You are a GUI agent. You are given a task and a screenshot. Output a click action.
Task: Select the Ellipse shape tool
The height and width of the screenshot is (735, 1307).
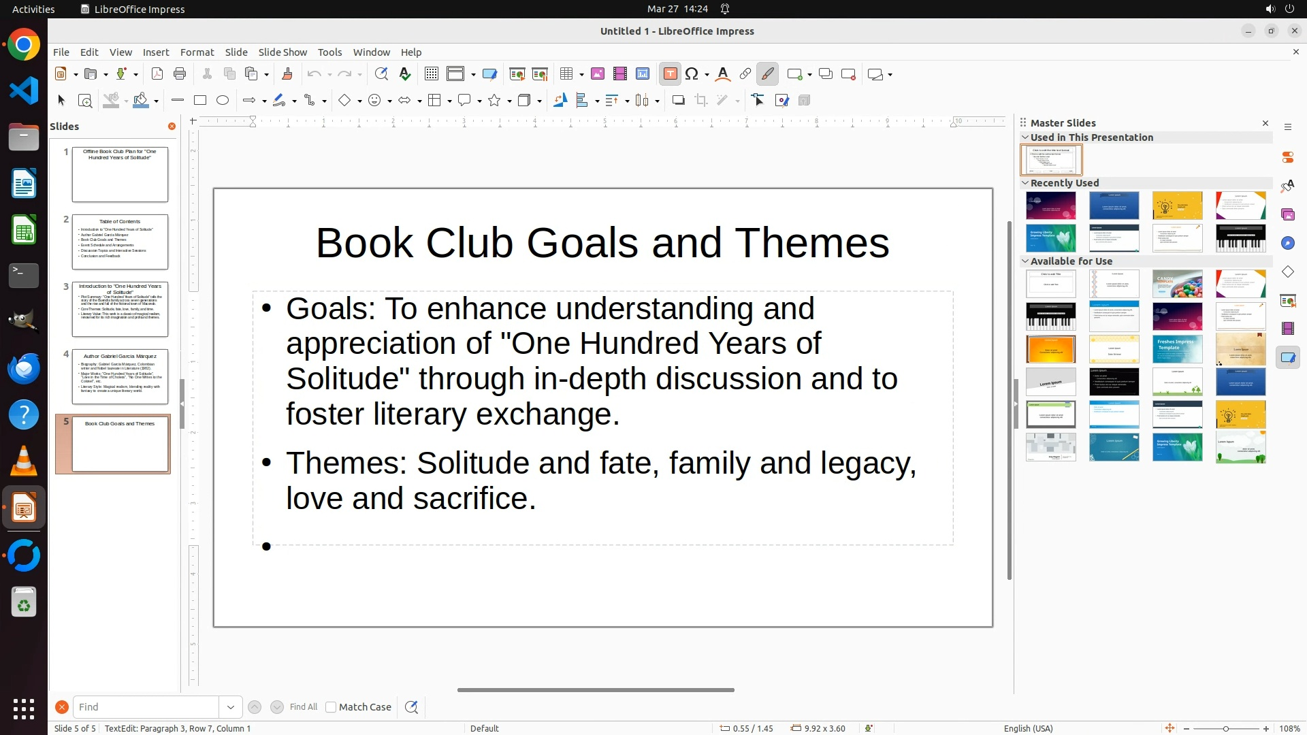tap(223, 101)
